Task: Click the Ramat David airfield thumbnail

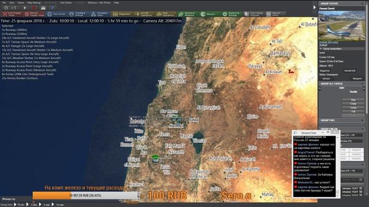Action: pos(341,25)
